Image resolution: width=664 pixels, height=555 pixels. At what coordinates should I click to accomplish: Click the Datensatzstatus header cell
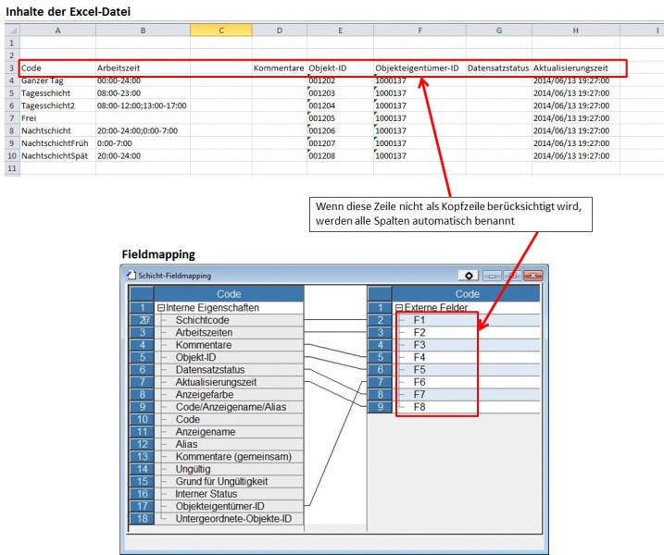point(497,68)
